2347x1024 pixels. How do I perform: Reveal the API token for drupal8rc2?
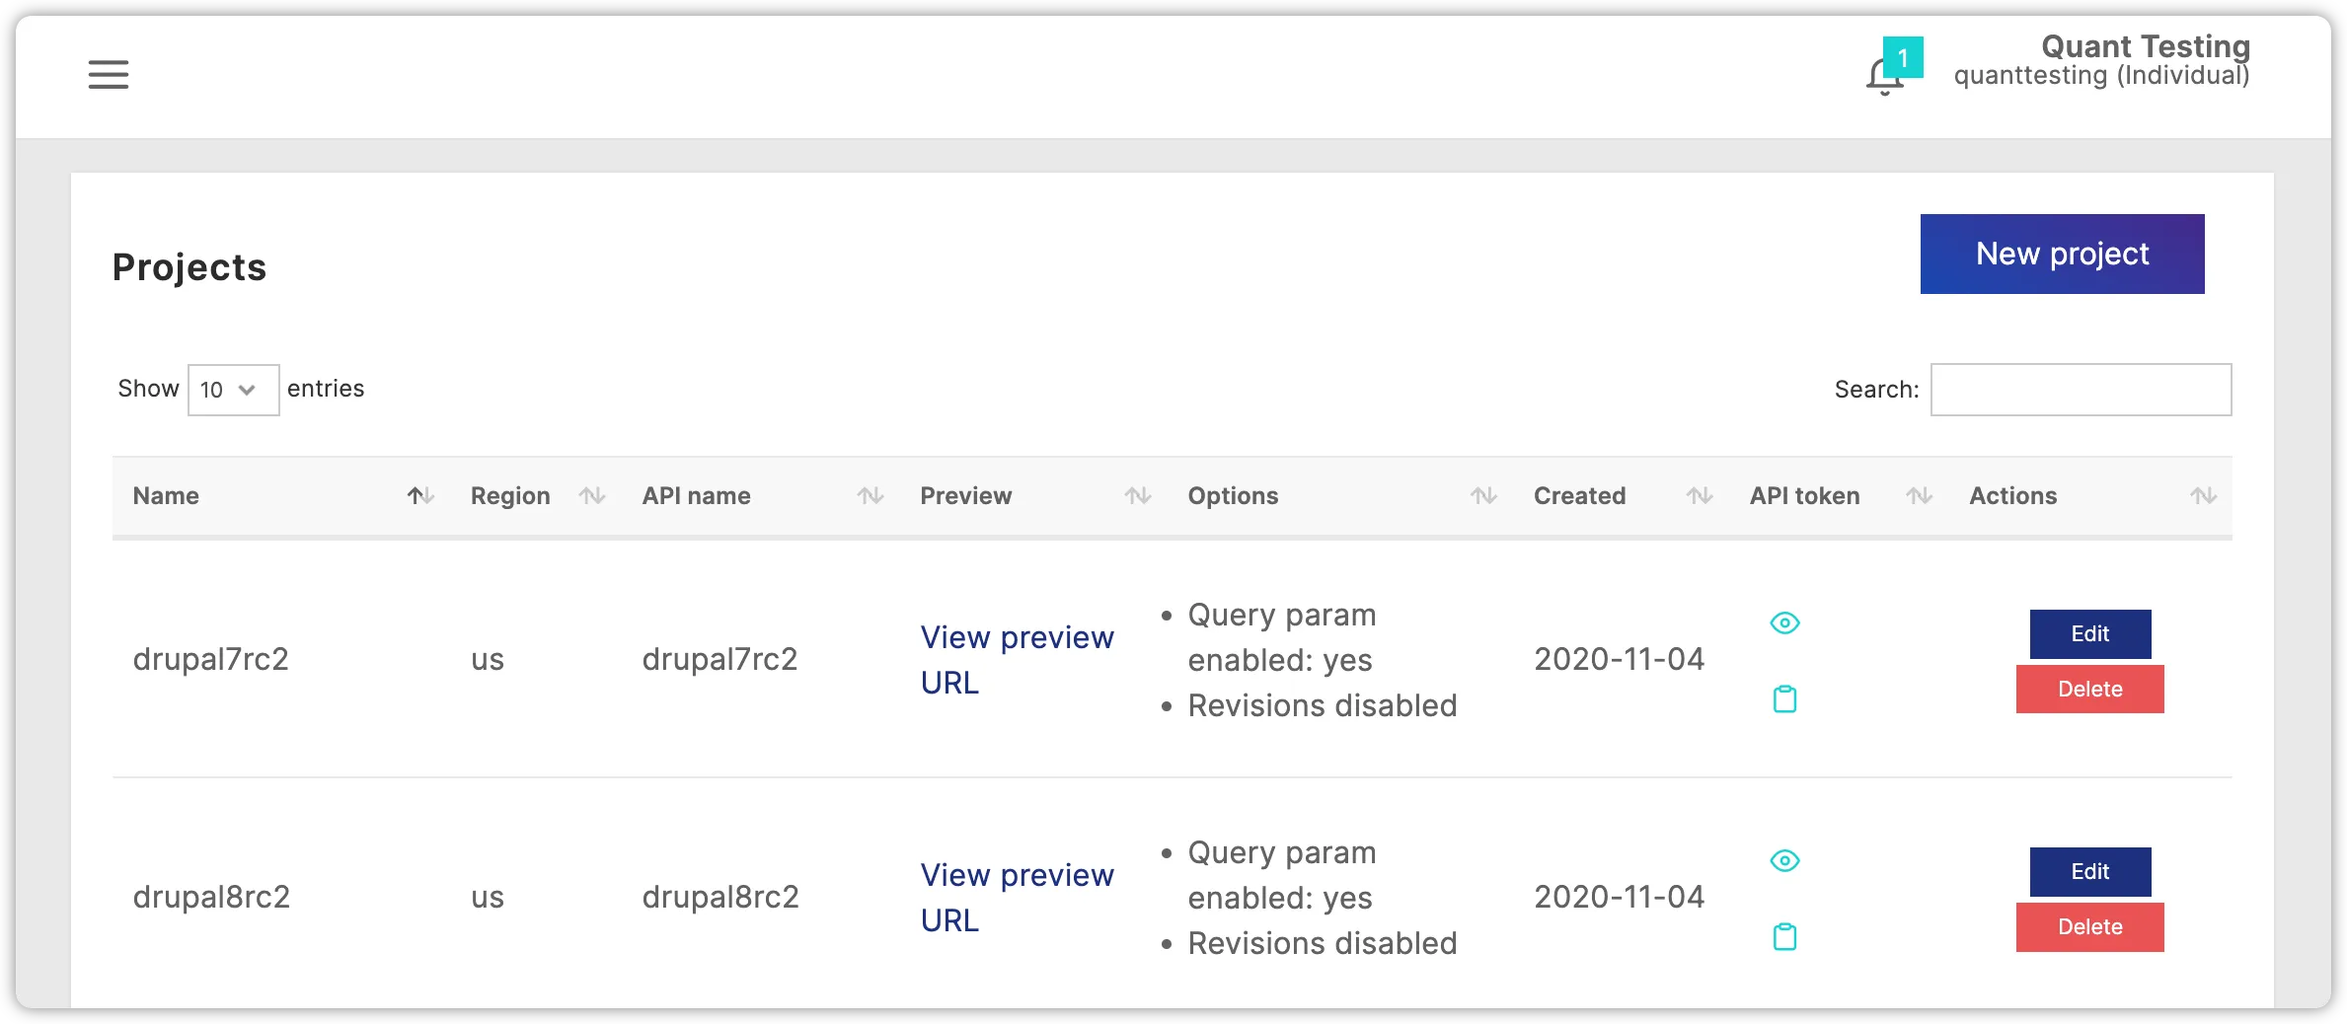pos(1784,860)
